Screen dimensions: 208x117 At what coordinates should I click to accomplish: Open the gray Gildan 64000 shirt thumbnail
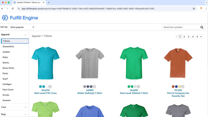pos(90,63)
